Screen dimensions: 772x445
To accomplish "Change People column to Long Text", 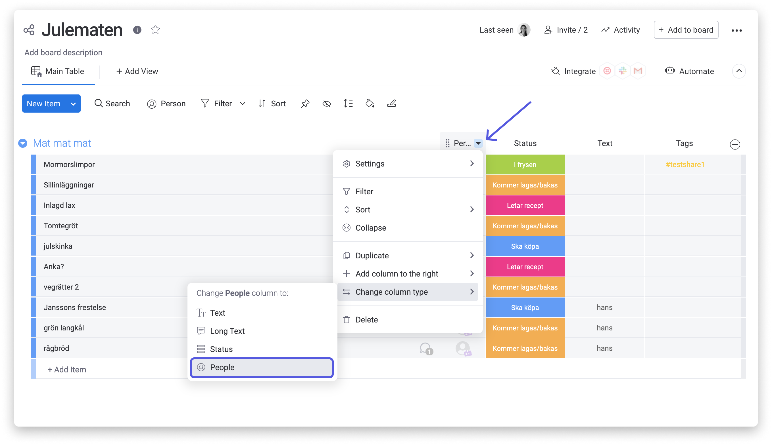I will [x=262, y=331].
